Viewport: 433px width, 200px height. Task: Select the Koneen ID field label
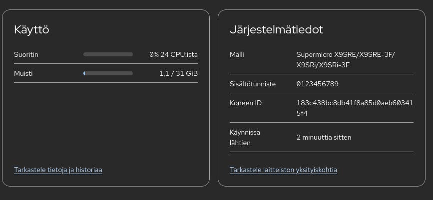[x=246, y=103]
